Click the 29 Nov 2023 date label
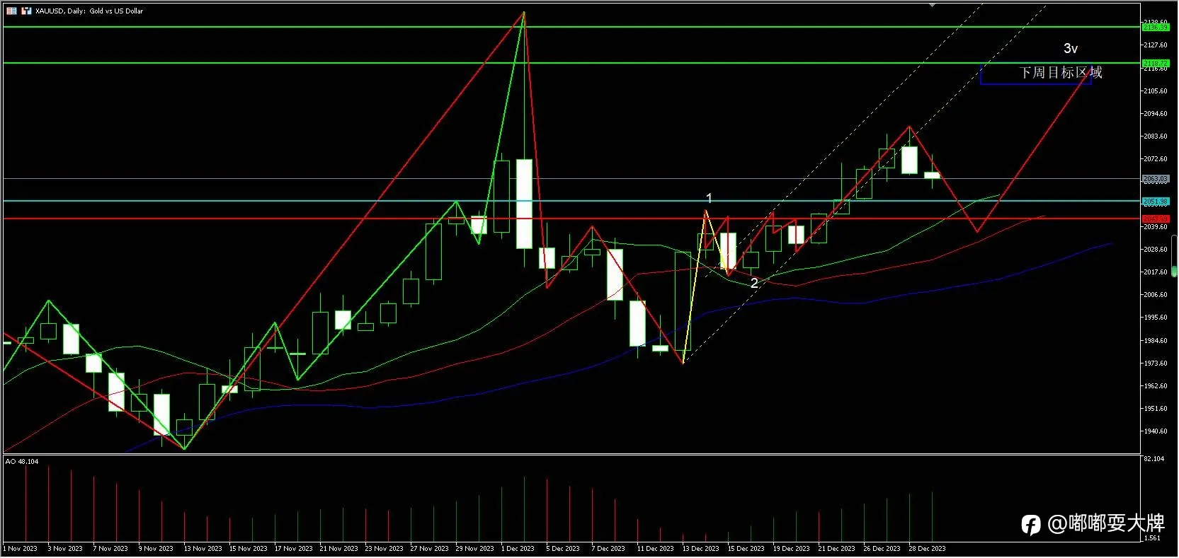Image resolution: width=1179 pixels, height=558 pixels. (474, 549)
